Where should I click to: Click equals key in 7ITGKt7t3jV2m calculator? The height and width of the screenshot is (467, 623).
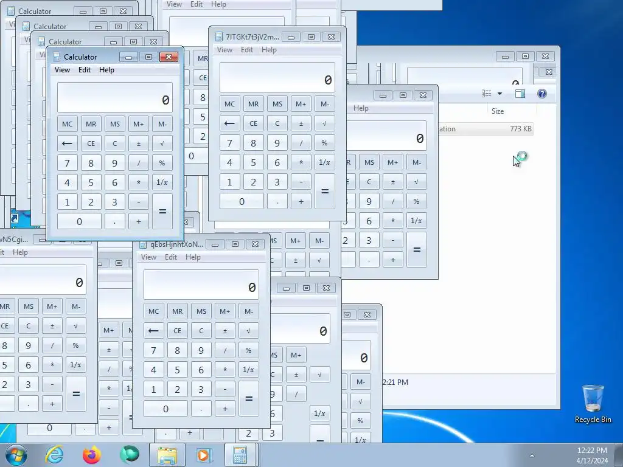click(325, 191)
